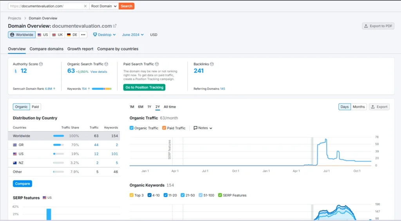
Task: Open the Growth report tab
Action: click(x=80, y=49)
